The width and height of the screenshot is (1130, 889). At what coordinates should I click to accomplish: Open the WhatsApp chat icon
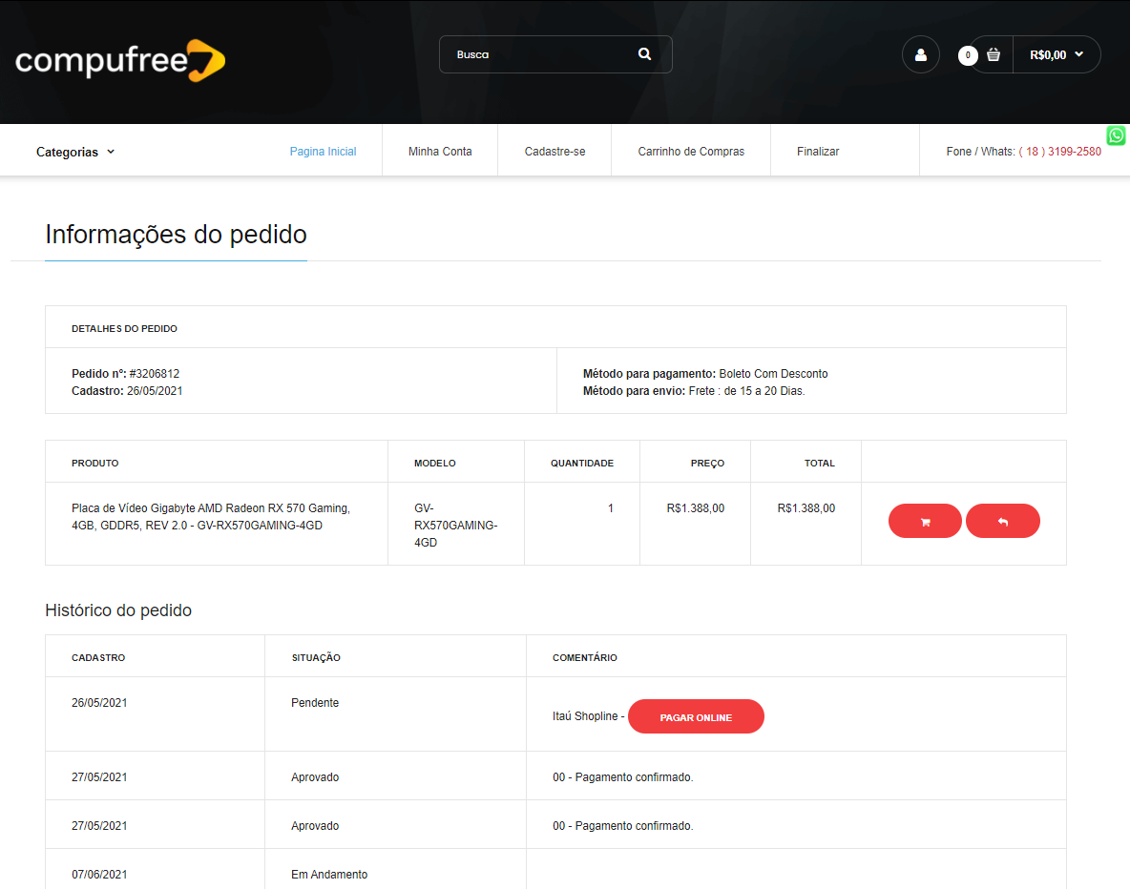point(1116,135)
